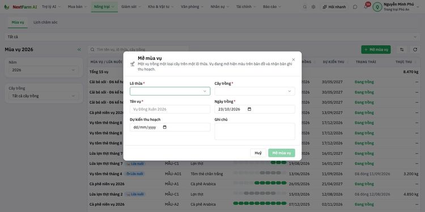Click the Đã đóng 11/09/2026 status
This screenshot has height=212, width=425.
[372, 174]
